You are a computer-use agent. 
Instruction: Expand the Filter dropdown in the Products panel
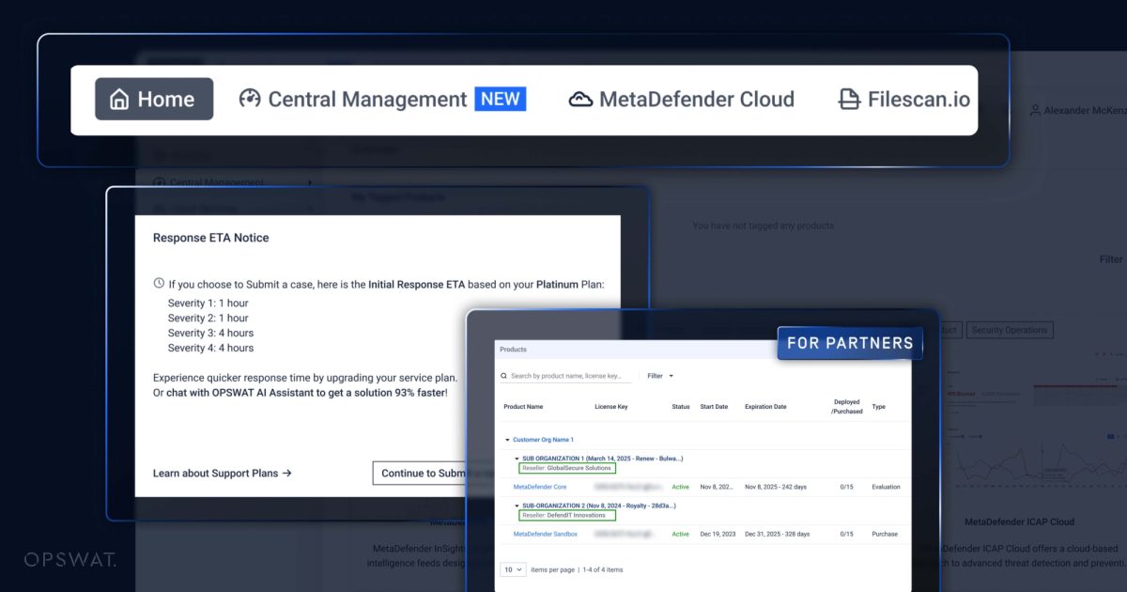(x=660, y=375)
